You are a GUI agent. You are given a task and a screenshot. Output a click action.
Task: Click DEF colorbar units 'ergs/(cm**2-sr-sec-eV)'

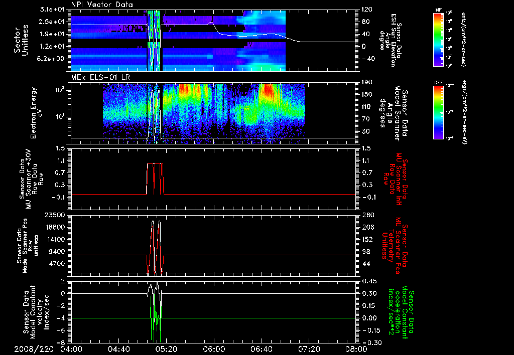pyautogui.click(x=464, y=112)
